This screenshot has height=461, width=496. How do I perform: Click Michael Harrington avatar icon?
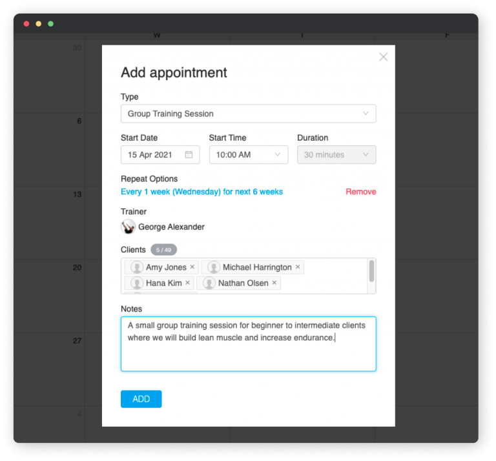click(x=214, y=267)
